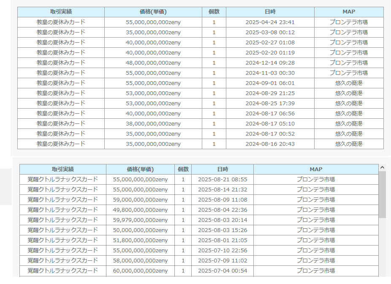Click the 価格(単価) header in the upper table
Viewport: 391px width, 284px height.
(x=153, y=12)
